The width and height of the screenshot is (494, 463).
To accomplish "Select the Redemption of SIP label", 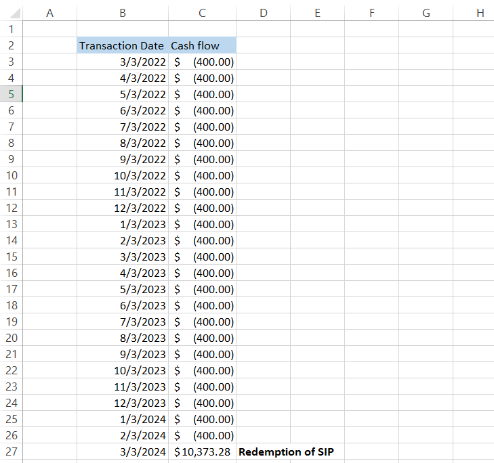I will (286, 451).
